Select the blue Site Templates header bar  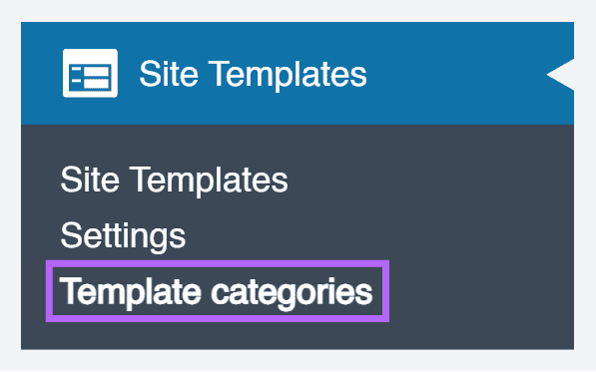pos(298,73)
